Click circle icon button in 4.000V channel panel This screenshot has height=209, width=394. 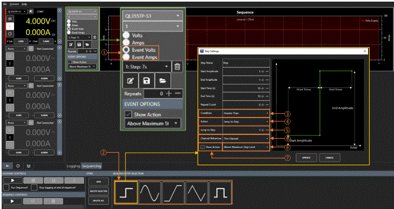tap(10, 34)
